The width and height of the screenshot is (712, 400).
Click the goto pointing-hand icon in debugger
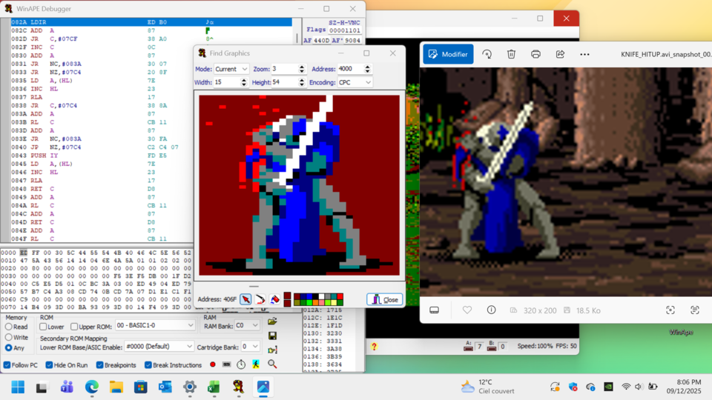[272, 350]
